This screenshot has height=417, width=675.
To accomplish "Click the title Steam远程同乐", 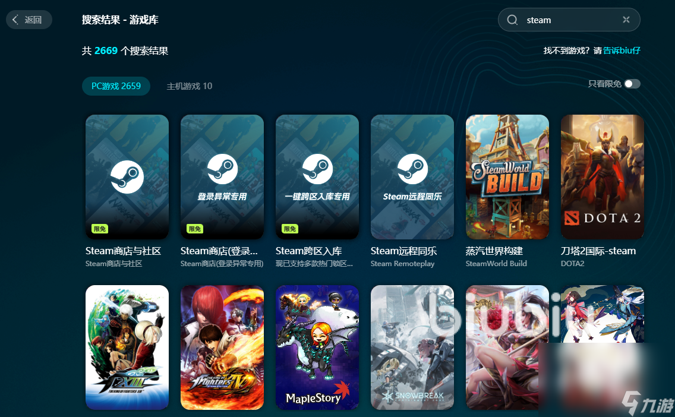I will click(404, 251).
